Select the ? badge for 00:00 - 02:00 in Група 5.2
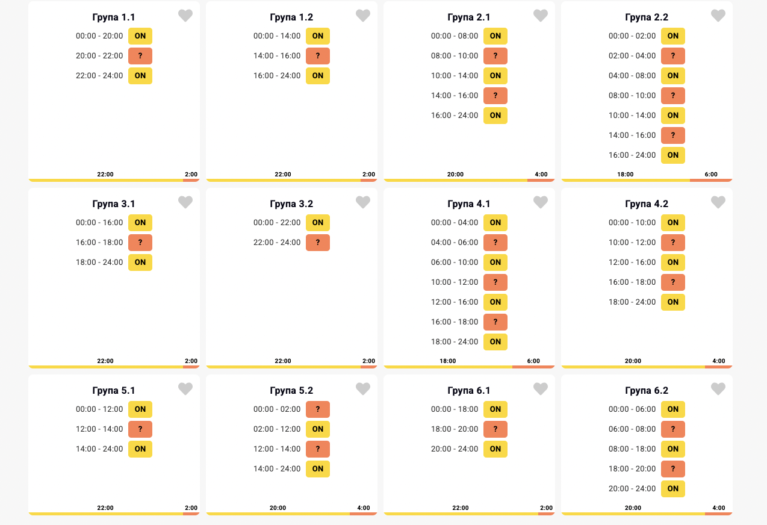This screenshot has width=767, height=525. click(318, 409)
